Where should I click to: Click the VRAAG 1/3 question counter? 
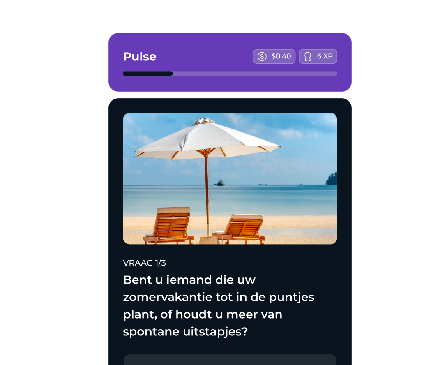pyautogui.click(x=144, y=263)
